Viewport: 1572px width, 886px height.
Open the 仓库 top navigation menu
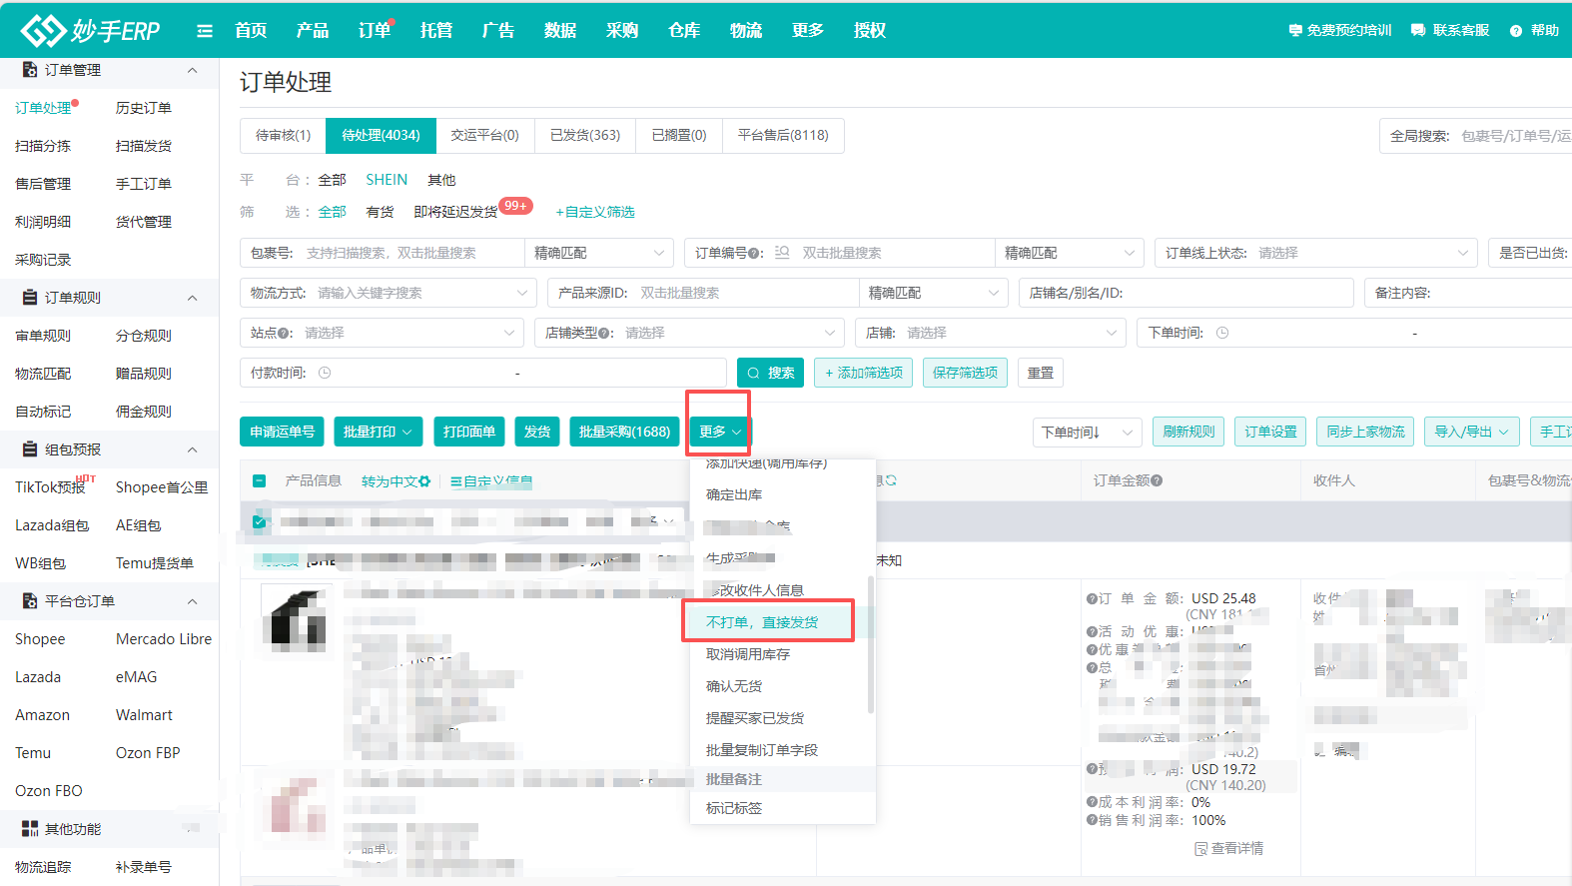pos(684,31)
